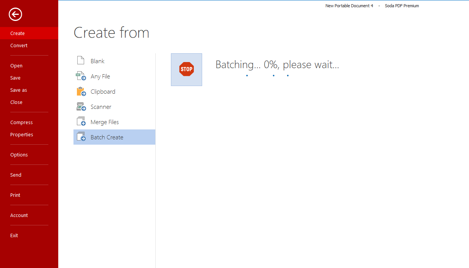Go to Account settings
The width and height of the screenshot is (469, 268).
(29, 215)
